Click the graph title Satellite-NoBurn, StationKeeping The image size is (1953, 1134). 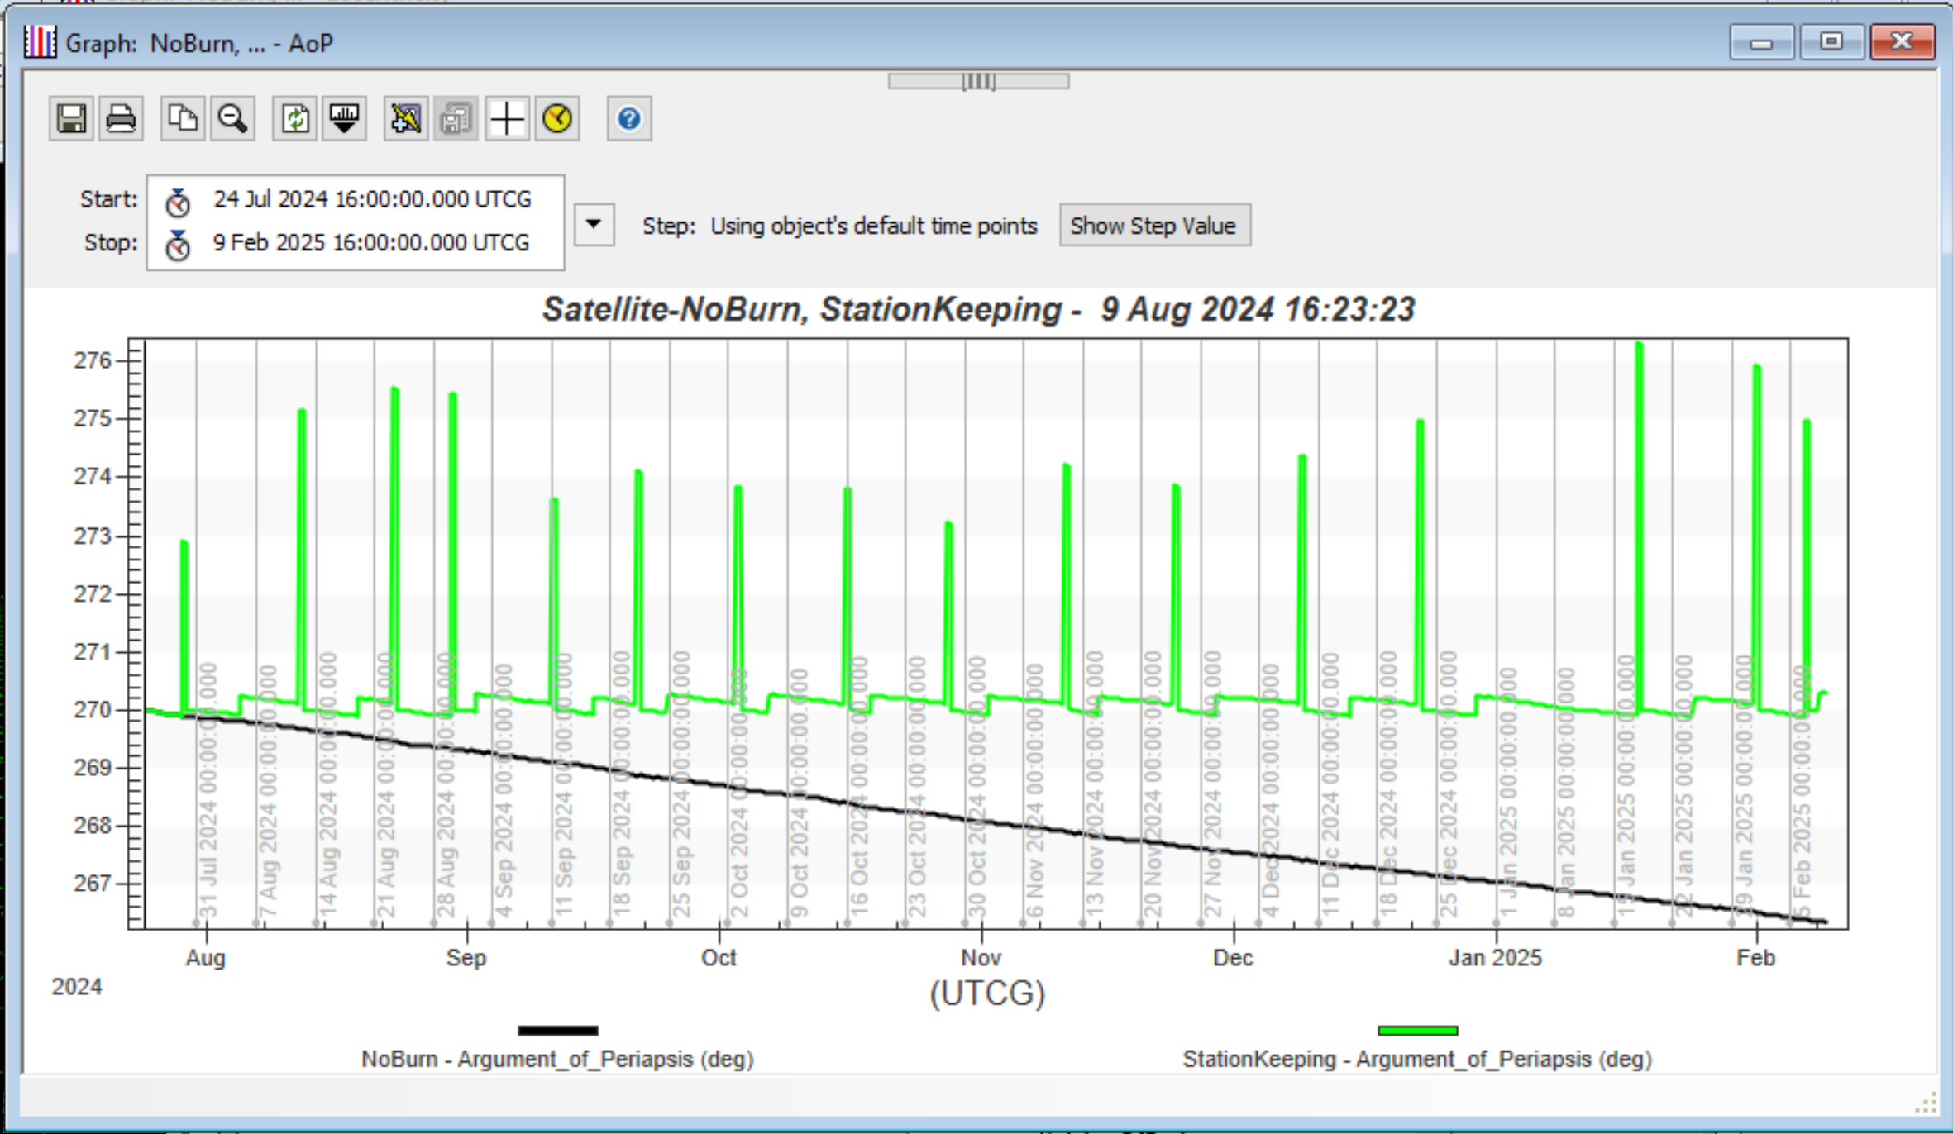(x=979, y=309)
